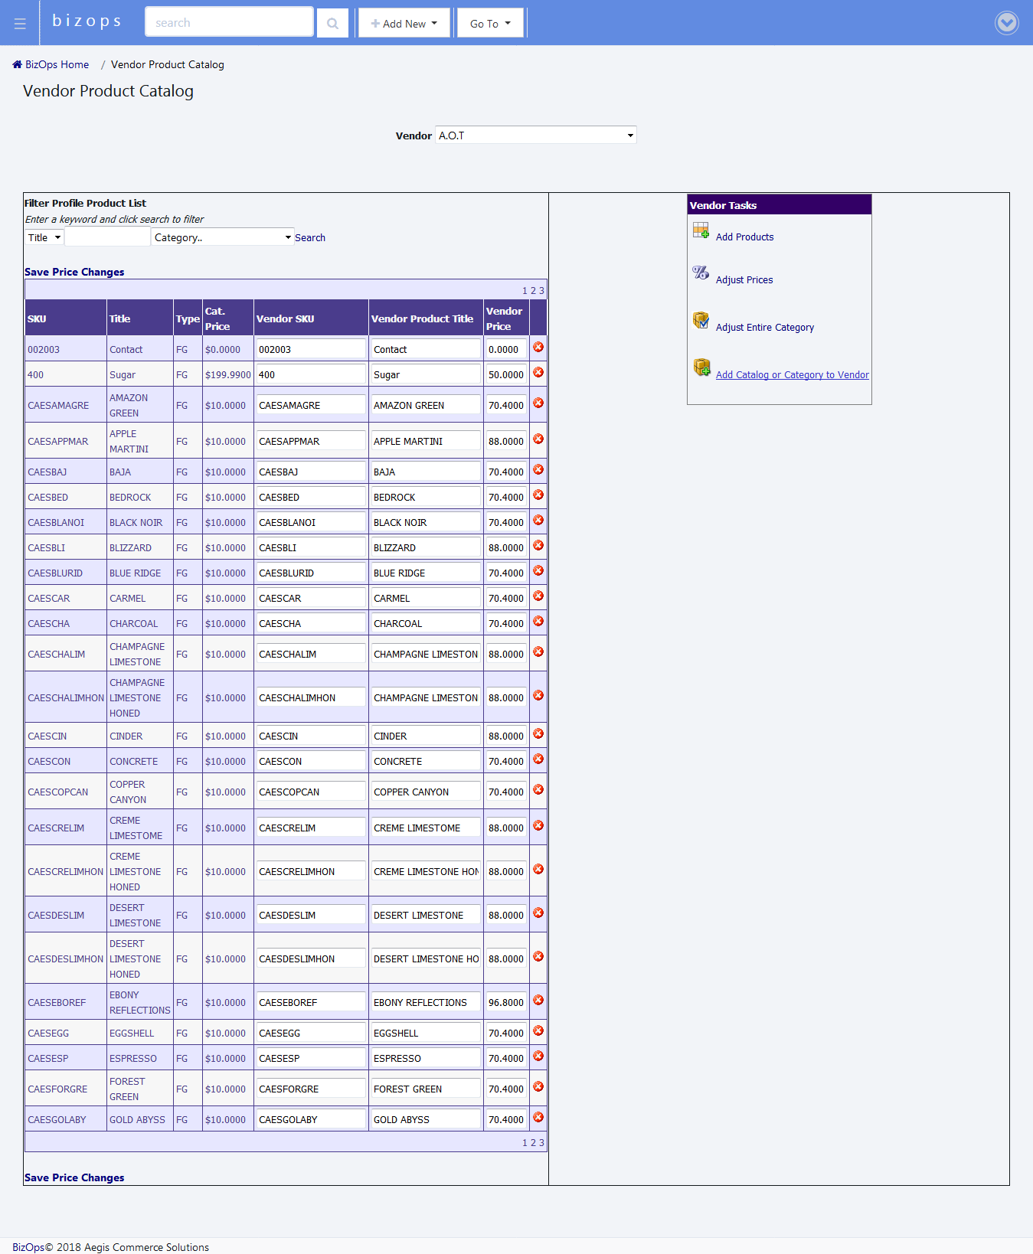Delete the Contact row with red X

(x=538, y=348)
